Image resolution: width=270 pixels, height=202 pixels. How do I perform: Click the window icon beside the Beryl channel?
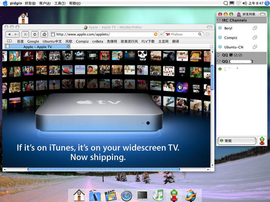255,28
